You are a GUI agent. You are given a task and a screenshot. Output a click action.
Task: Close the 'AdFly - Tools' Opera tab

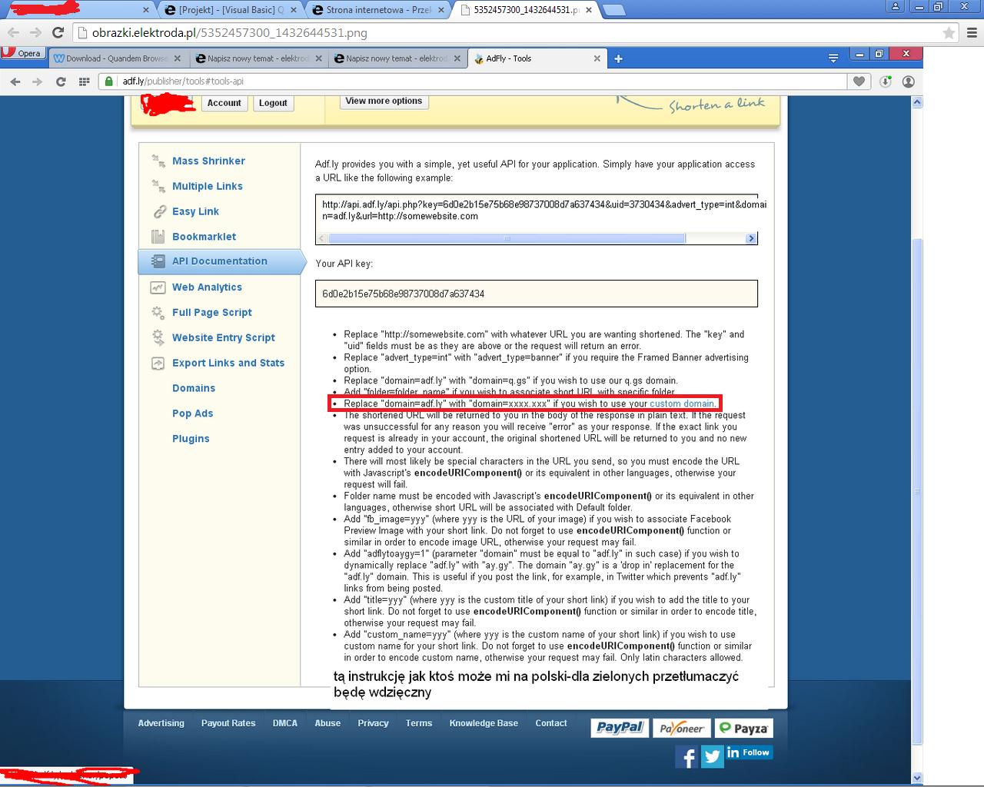pyautogui.click(x=597, y=58)
